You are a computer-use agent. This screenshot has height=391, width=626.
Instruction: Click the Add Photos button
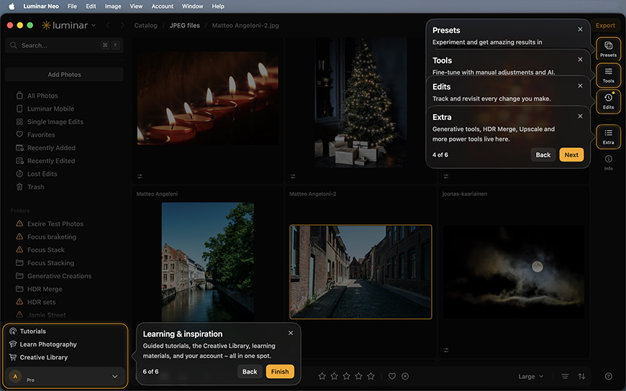pos(64,74)
